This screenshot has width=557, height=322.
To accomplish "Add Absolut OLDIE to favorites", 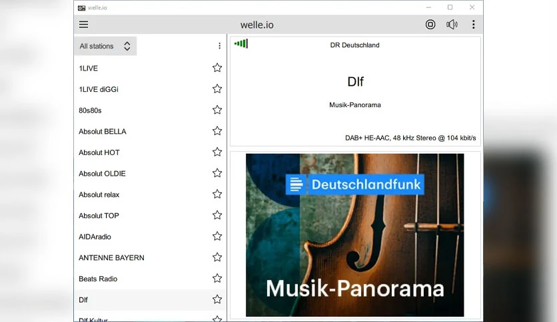I will [x=217, y=173].
